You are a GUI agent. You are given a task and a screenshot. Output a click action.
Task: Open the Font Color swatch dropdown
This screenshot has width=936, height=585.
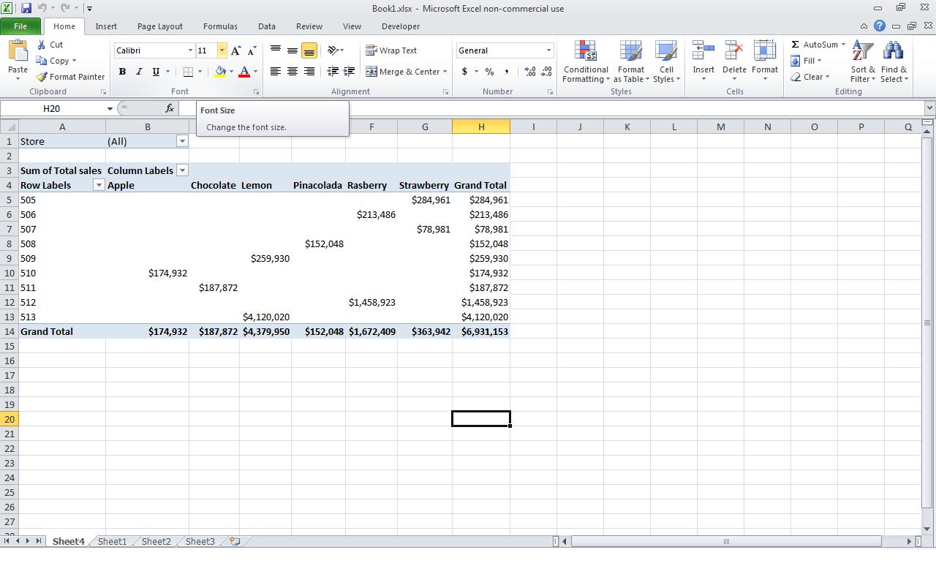coord(254,72)
